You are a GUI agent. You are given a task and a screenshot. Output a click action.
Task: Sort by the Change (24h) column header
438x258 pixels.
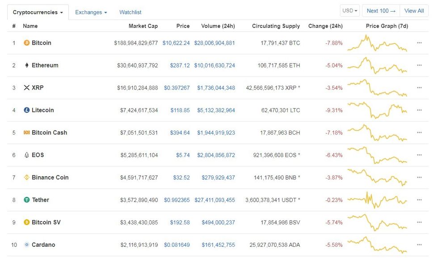pos(325,26)
